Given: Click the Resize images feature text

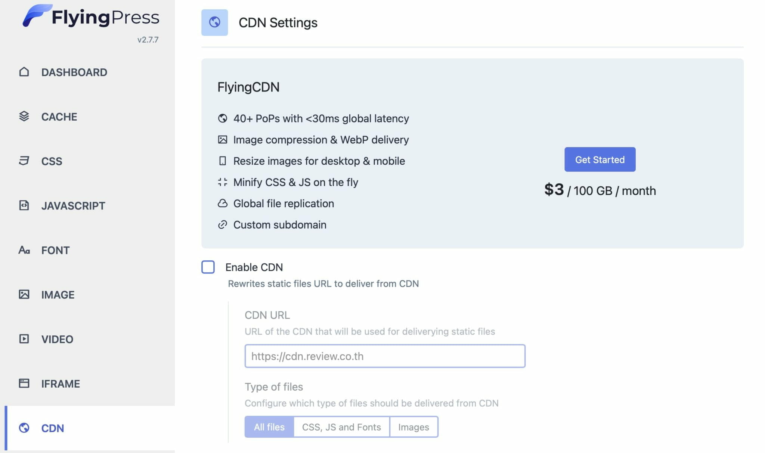Looking at the screenshot, I should click(319, 161).
